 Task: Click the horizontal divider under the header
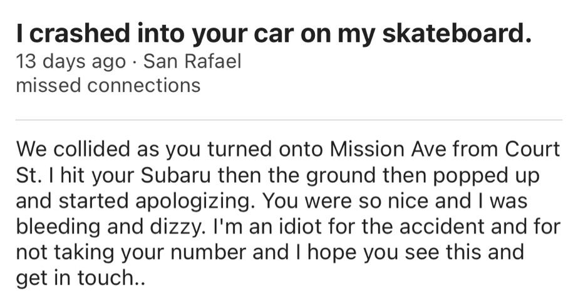point(289,120)
